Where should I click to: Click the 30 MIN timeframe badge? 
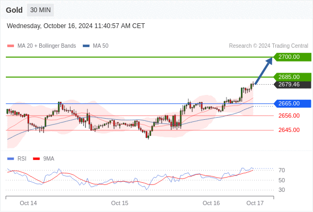point(40,10)
